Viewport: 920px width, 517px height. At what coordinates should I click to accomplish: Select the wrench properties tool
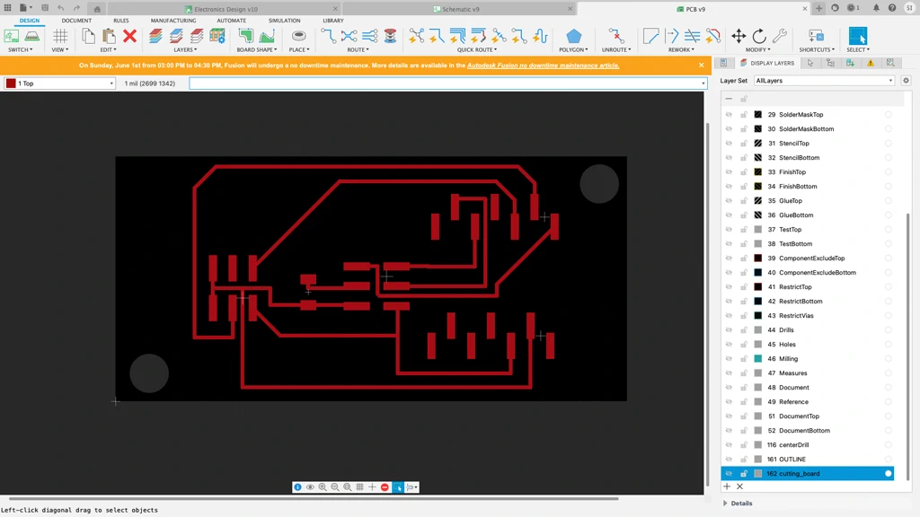pos(780,36)
